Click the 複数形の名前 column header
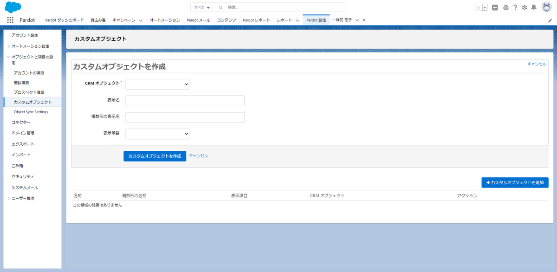 134,196
